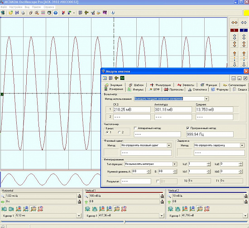Viewport: 249px width, 228px height.
Task: Open the Статистика tab
Action: (x=197, y=89)
